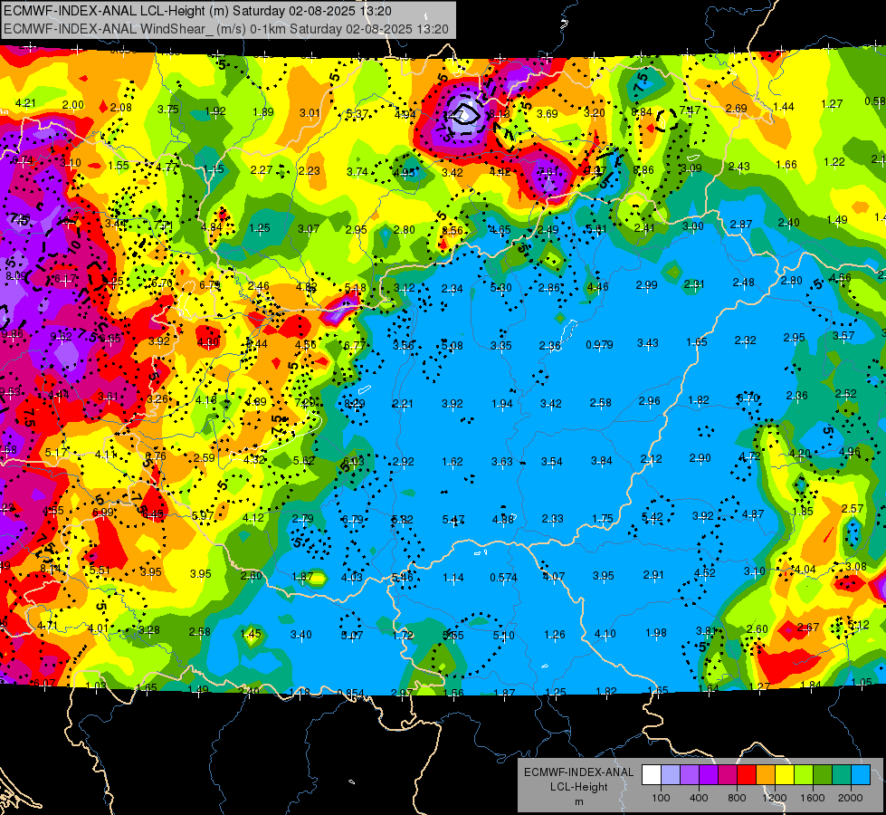Click the wind shear value 2.99
Screen dimensions: 886x815
[646, 285]
